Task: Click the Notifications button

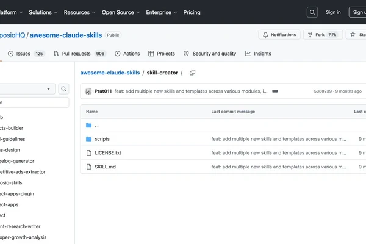Action: (x=279, y=35)
